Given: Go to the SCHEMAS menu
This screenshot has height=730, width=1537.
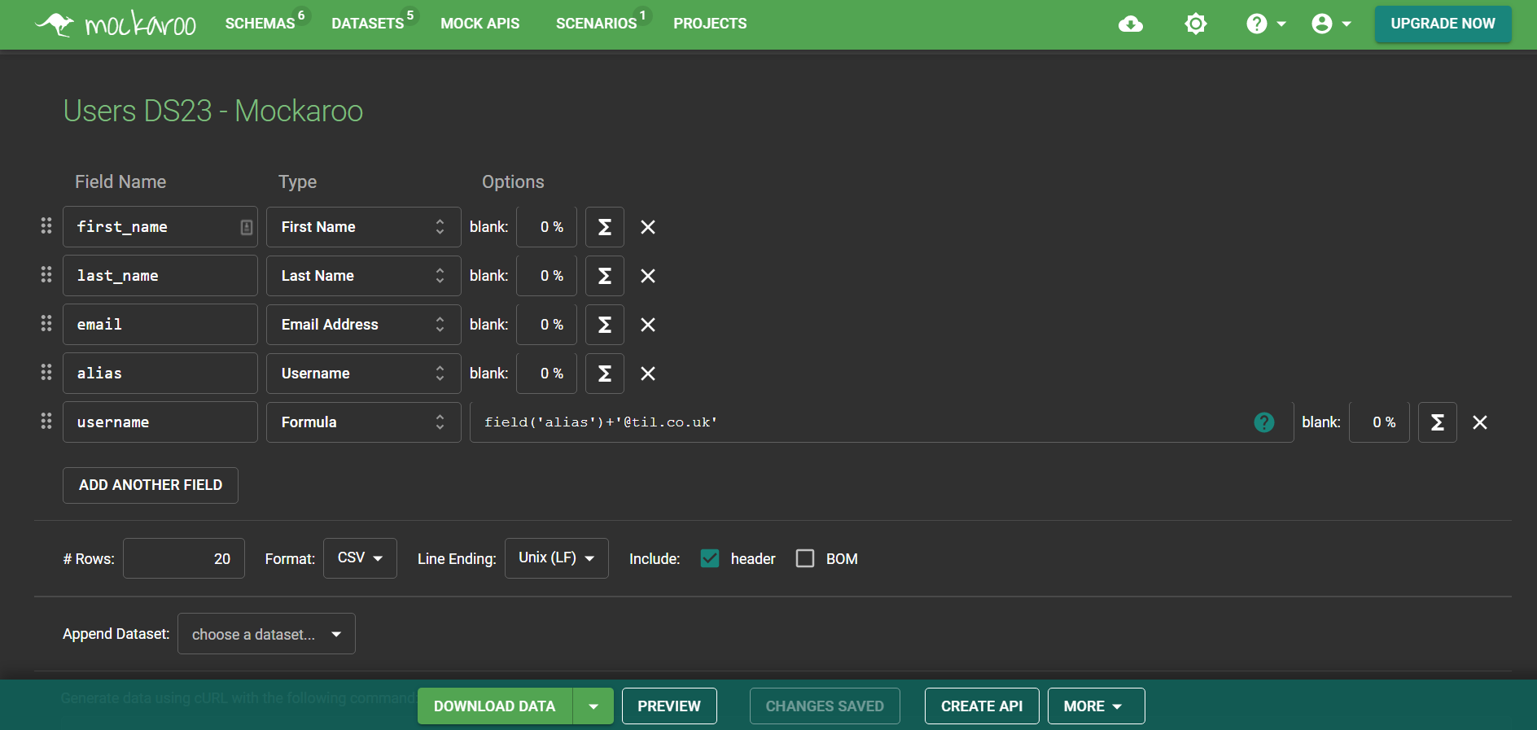Looking at the screenshot, I should (260, 24).
